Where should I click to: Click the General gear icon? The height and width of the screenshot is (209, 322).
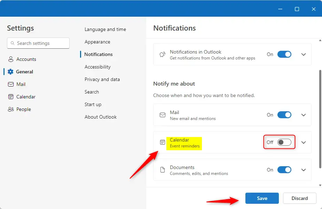click(x=10, y=72)
